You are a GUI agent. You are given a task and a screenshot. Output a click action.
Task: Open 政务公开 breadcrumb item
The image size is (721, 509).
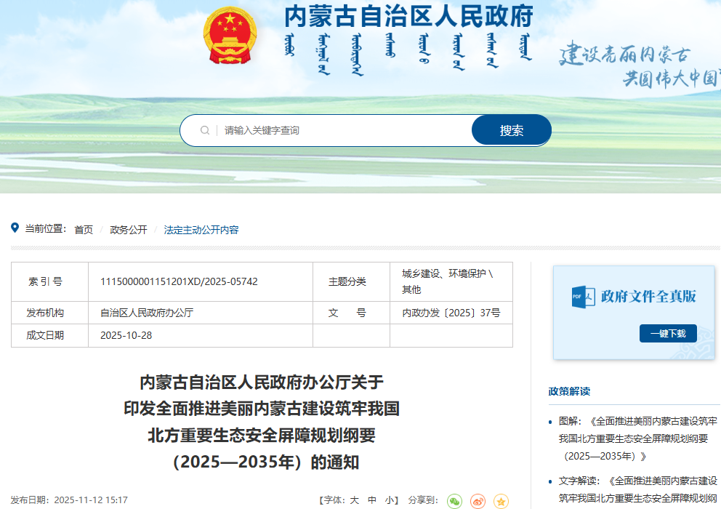tap(129, 230)
